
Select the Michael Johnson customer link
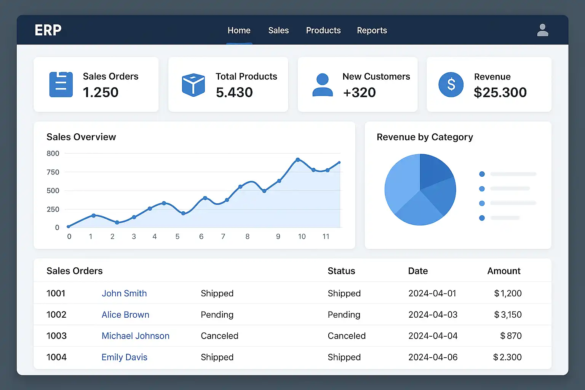[135, 336]
